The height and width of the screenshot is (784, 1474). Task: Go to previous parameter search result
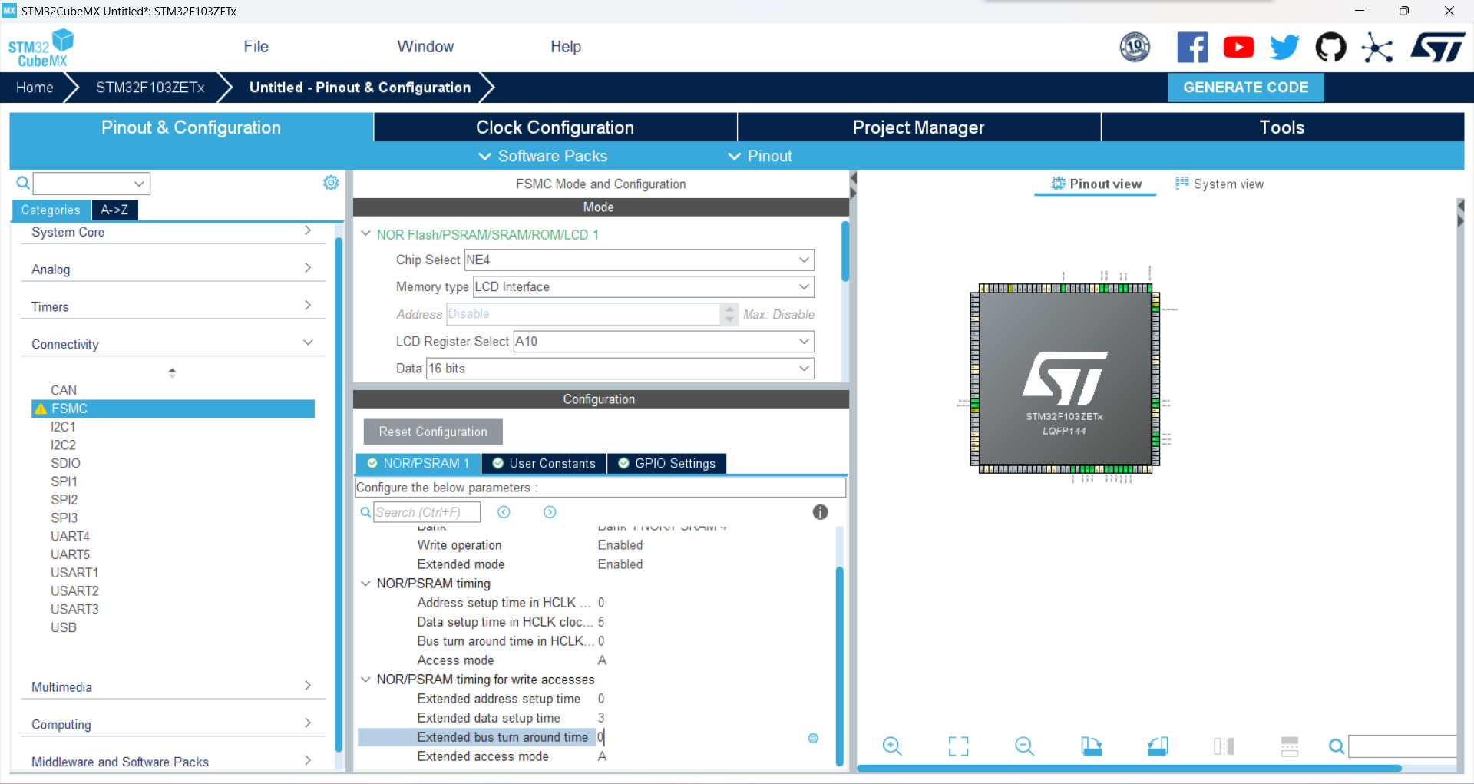[504, 512]
